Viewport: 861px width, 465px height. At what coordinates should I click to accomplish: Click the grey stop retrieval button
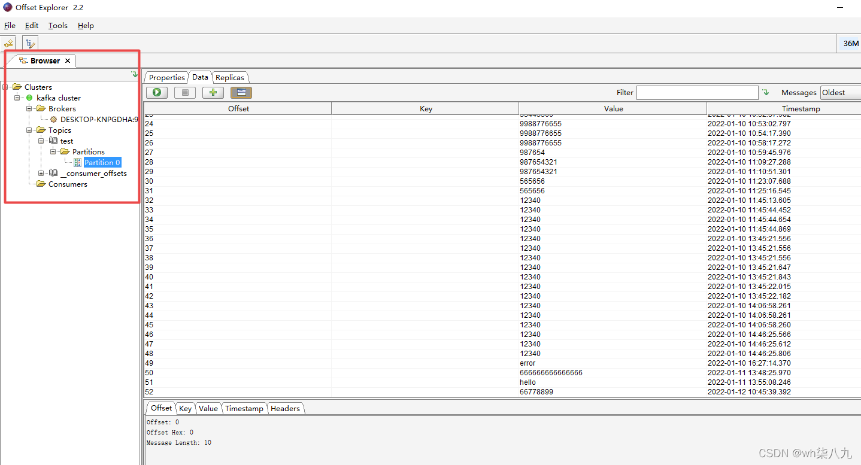(185, 92)
